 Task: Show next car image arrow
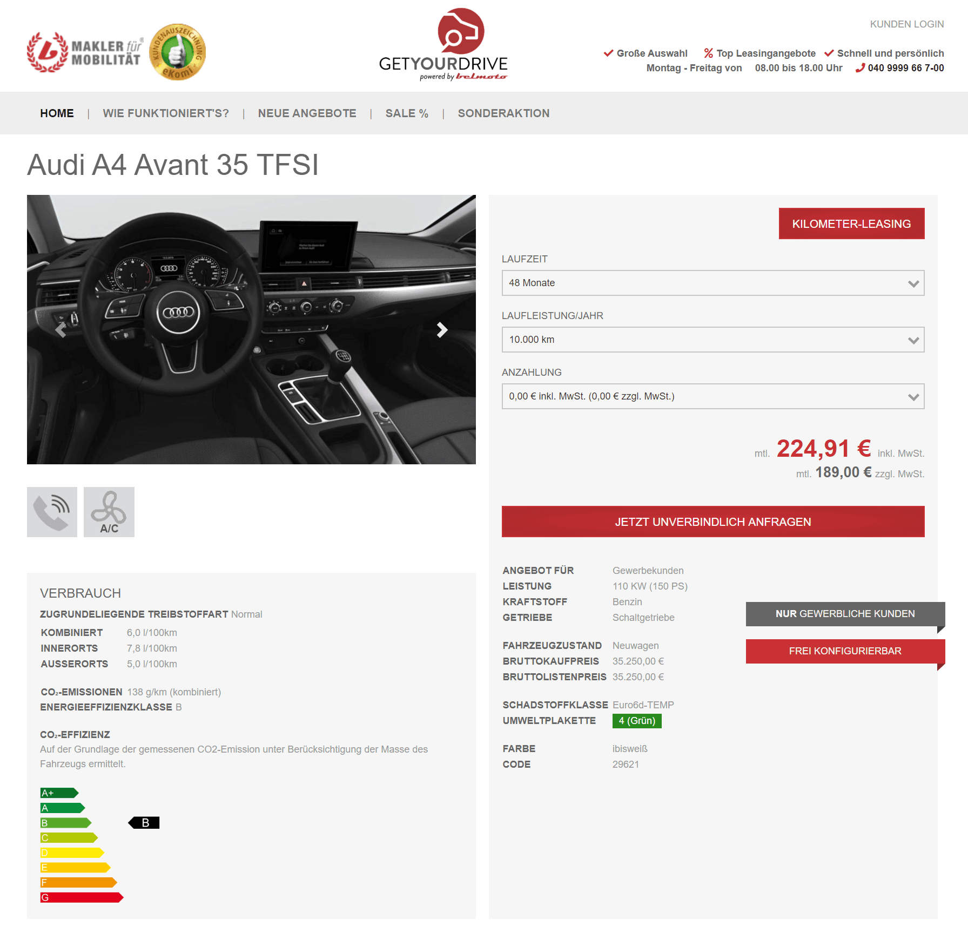click(x=442, y=329)
